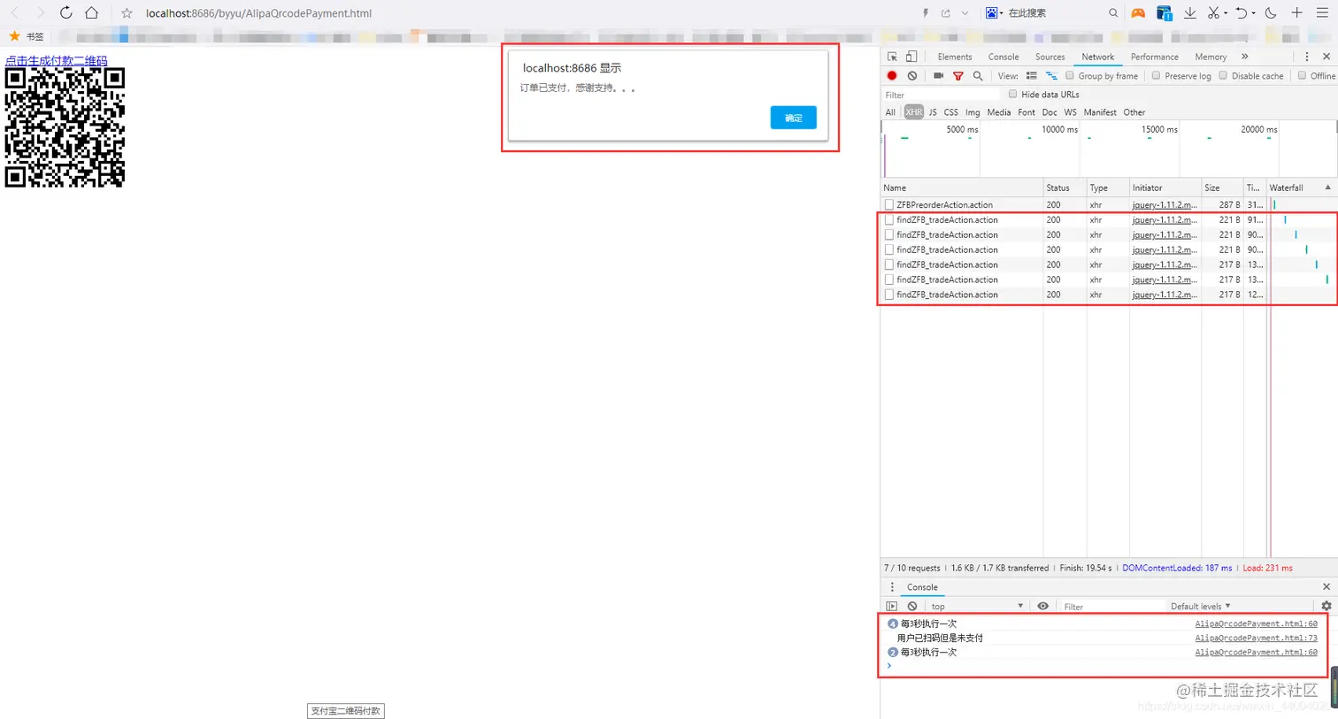Viewport: 1338px width, 719px height.
Task: Click the Waterfall column sort arrow
Action: (1327, 187)
